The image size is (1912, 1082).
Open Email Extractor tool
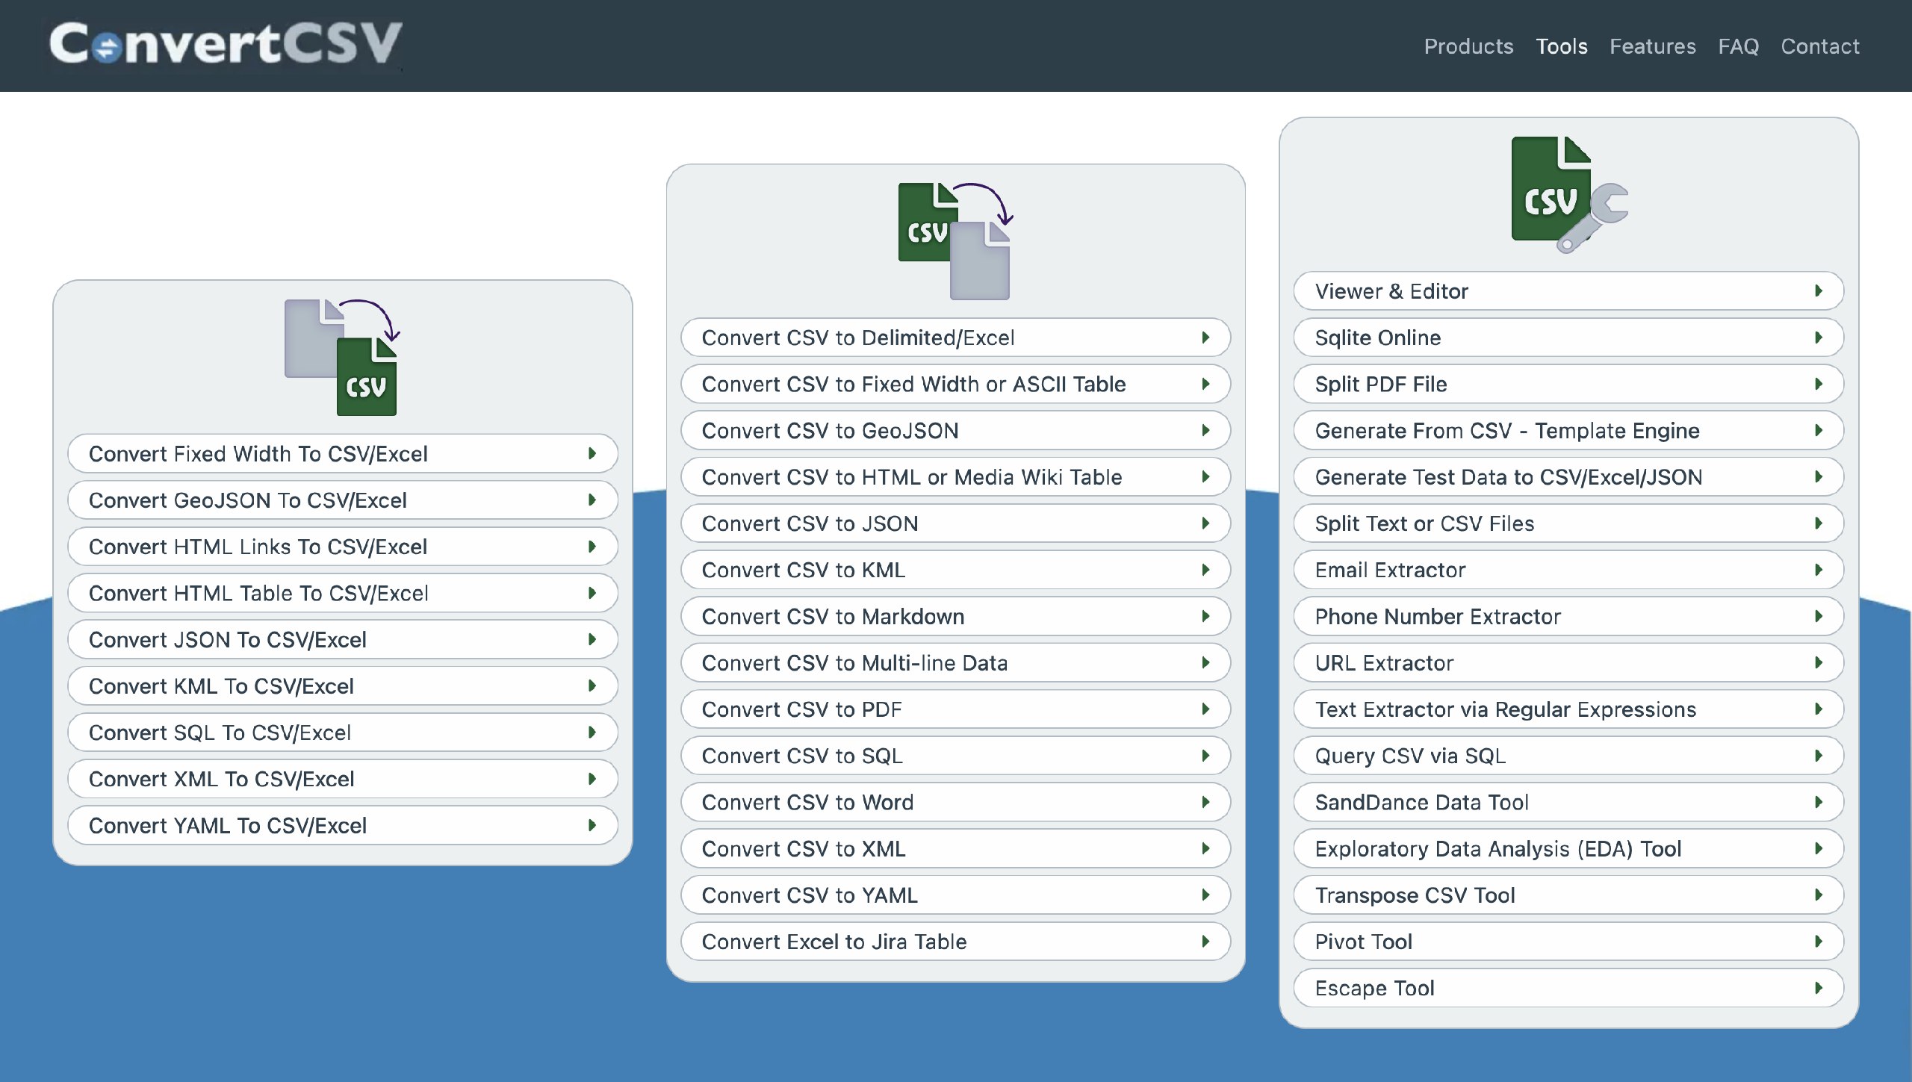point(1390,570)
